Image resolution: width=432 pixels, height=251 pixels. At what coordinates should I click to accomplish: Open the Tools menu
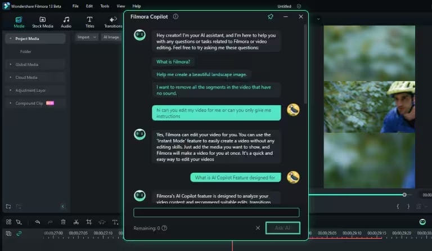coord(105,6)
